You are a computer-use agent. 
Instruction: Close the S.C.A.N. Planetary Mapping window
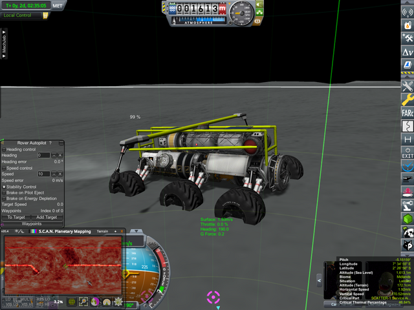pos(122,231)
